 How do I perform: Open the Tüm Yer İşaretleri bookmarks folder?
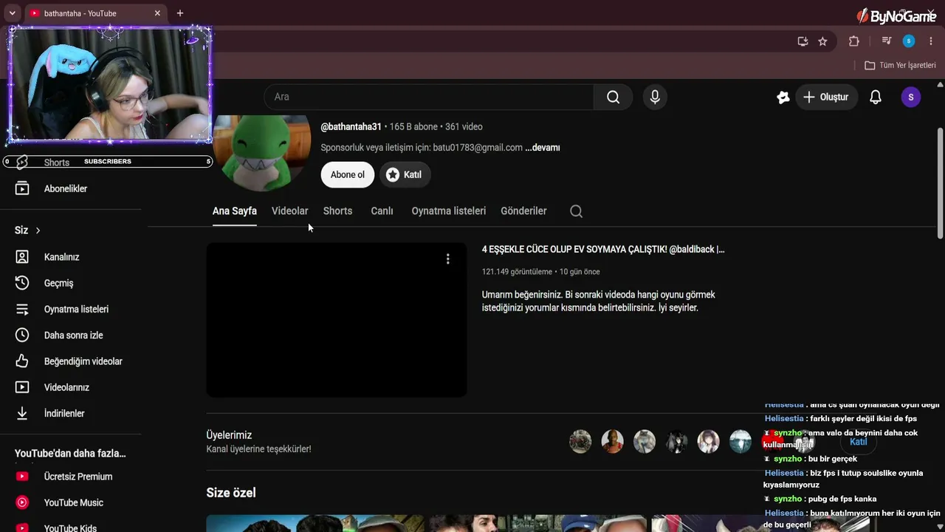pos(900,65)
